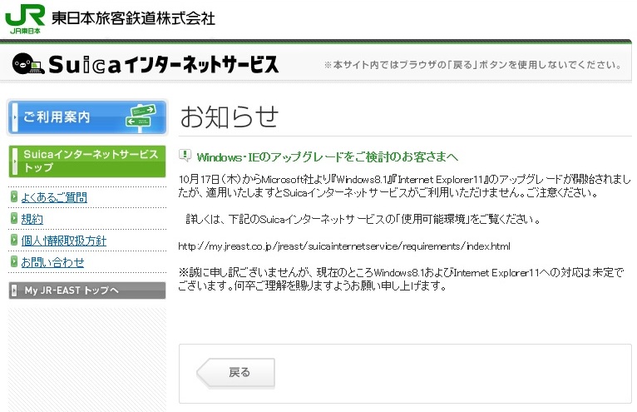
Task: Open the 規約 link
Action: click(x=32, y=219)
